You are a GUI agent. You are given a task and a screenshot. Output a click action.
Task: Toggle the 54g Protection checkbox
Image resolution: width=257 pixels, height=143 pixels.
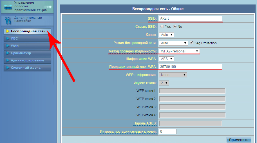click(192, 43)
